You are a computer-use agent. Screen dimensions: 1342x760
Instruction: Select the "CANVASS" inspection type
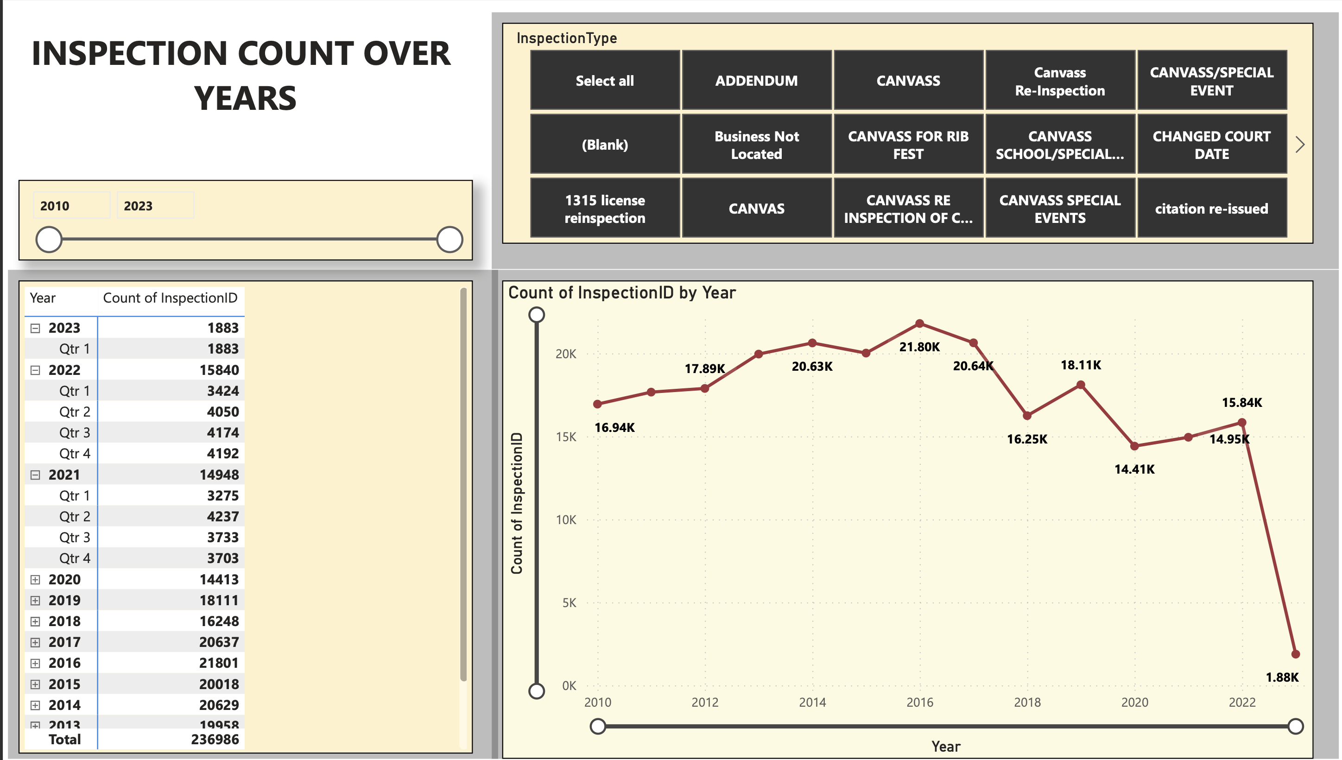(908, 80)
